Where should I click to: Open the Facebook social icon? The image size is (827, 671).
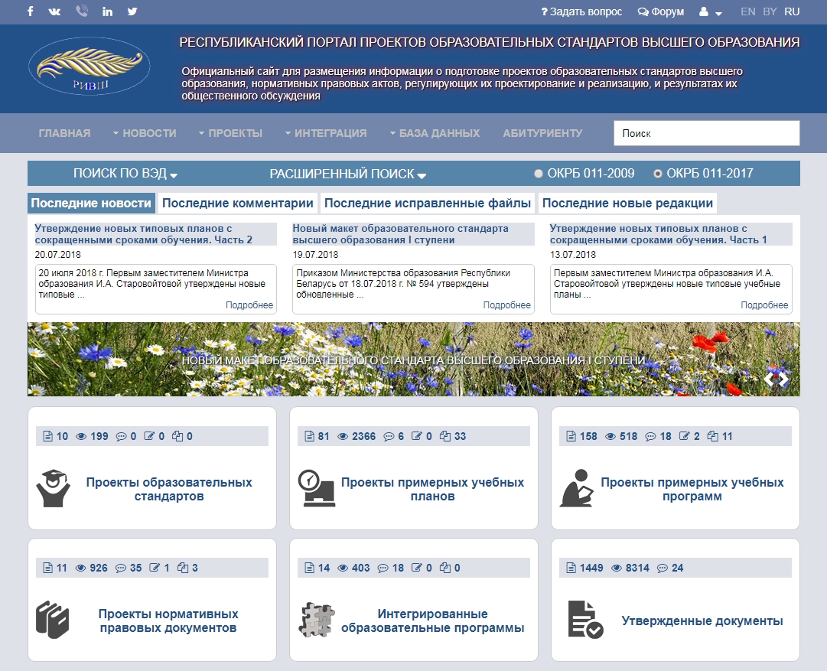pyautogui.click(x=31, y=11)
